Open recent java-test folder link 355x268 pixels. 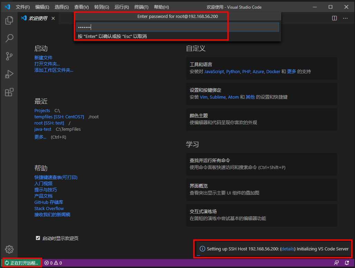click(x=43, y=129)
